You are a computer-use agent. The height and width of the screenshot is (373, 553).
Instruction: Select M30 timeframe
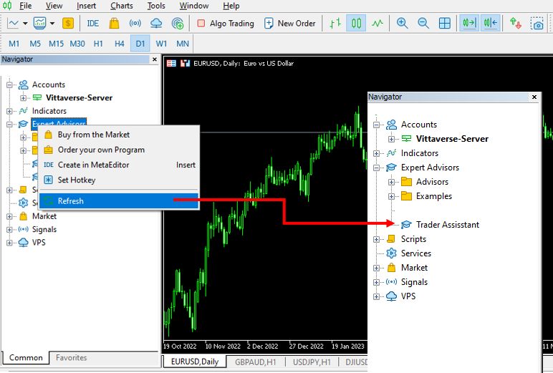(x=77, y=44)
